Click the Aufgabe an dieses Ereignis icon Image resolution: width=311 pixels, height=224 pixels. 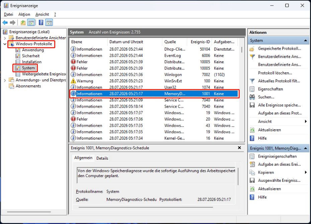(252, 164)
